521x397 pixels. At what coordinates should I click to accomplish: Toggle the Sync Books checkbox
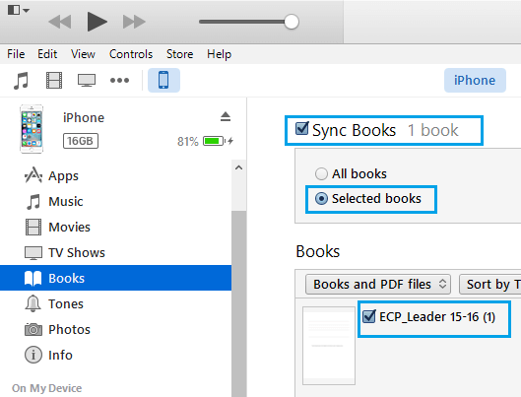pyautogui.click(x=302, y=129)
